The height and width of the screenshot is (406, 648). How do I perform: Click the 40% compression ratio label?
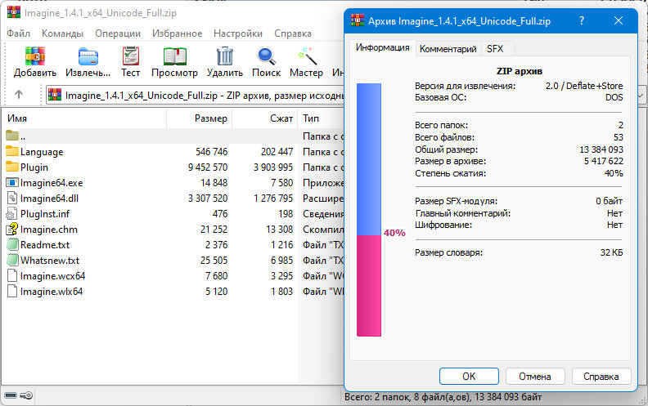394,233
